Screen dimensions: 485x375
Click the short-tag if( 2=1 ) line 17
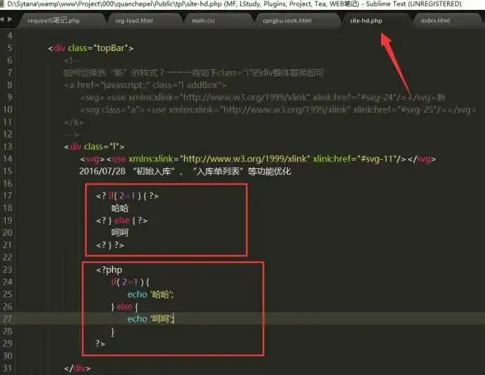click(x=127, y=195)
